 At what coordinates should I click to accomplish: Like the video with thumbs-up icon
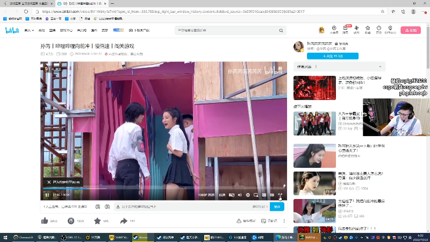[x=45, y=220]
